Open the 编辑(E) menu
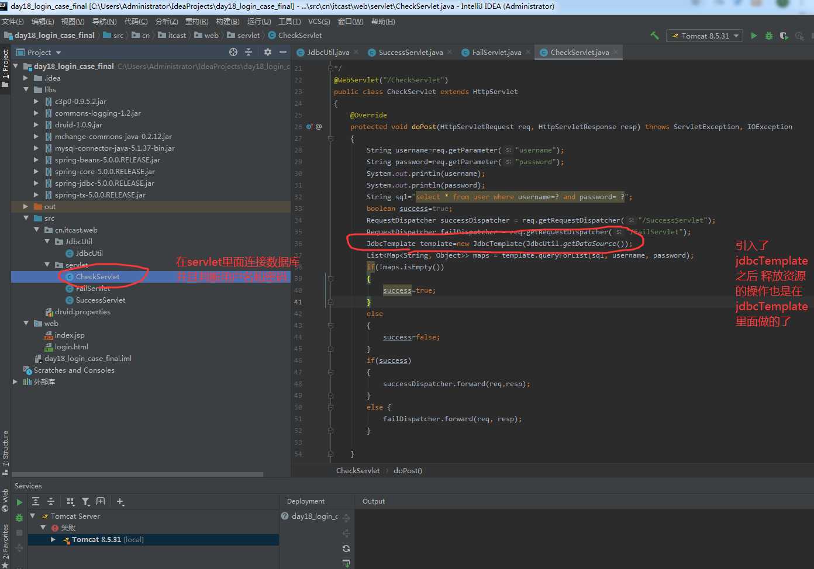 (x=43, y=22)
